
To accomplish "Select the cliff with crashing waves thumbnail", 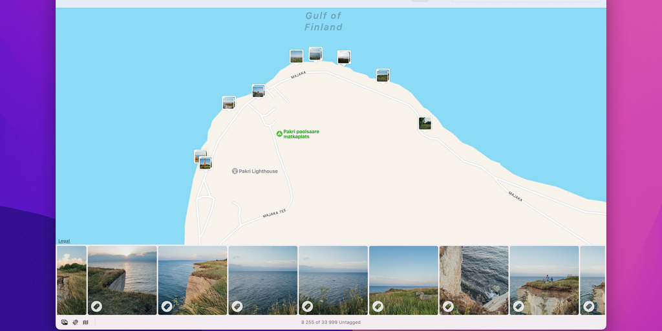I will [x=474, y=281].
